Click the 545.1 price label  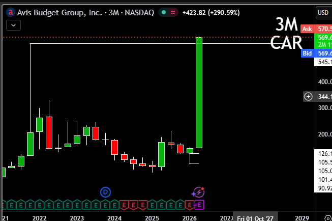pos(323,62)
